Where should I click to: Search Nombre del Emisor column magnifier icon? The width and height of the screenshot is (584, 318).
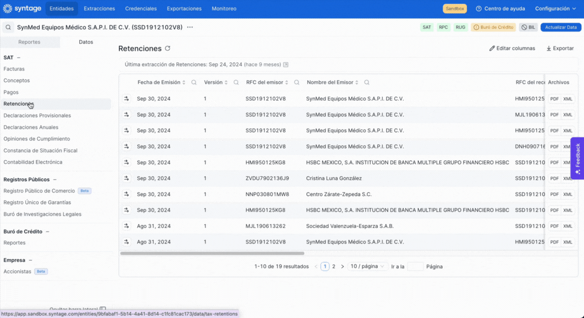(367, 83)
